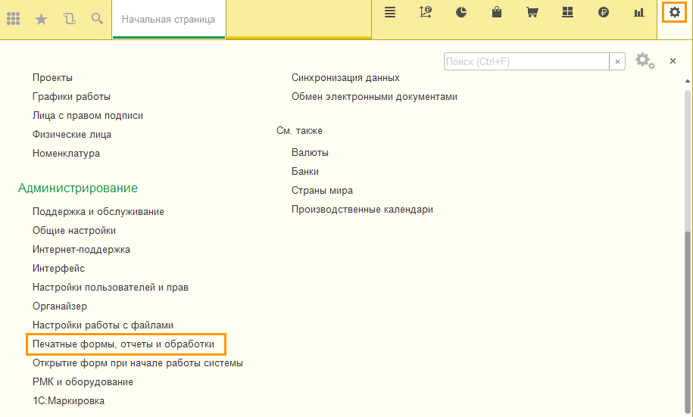Viewport: 693px width, 417px height.
Task: Open Лица с правом подписи
Action: coord(88,116)
